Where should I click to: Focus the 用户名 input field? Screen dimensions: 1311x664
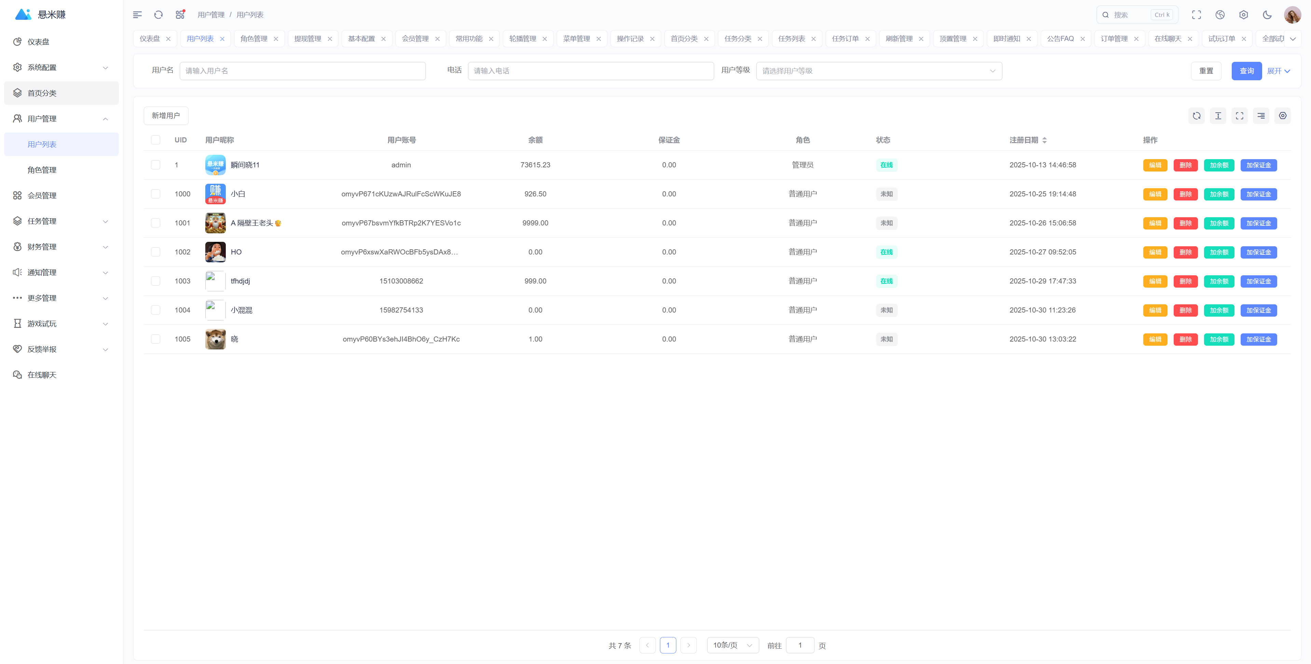click(302, 71)
